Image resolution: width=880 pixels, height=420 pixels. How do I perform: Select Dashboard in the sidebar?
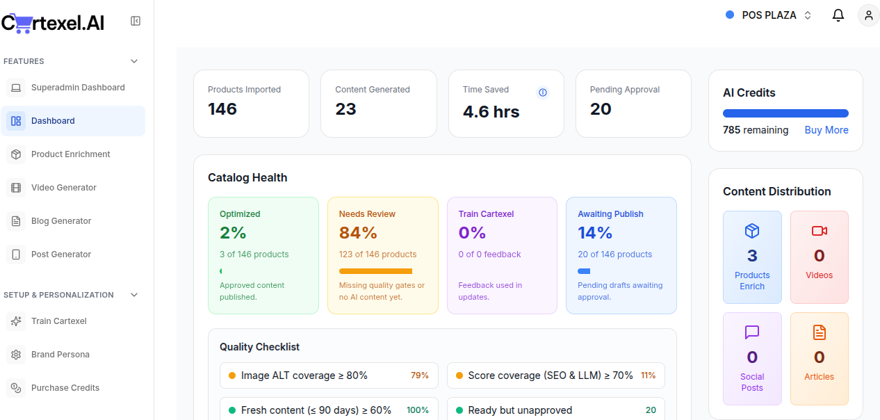pyautogui.click(x=53, y=120)
